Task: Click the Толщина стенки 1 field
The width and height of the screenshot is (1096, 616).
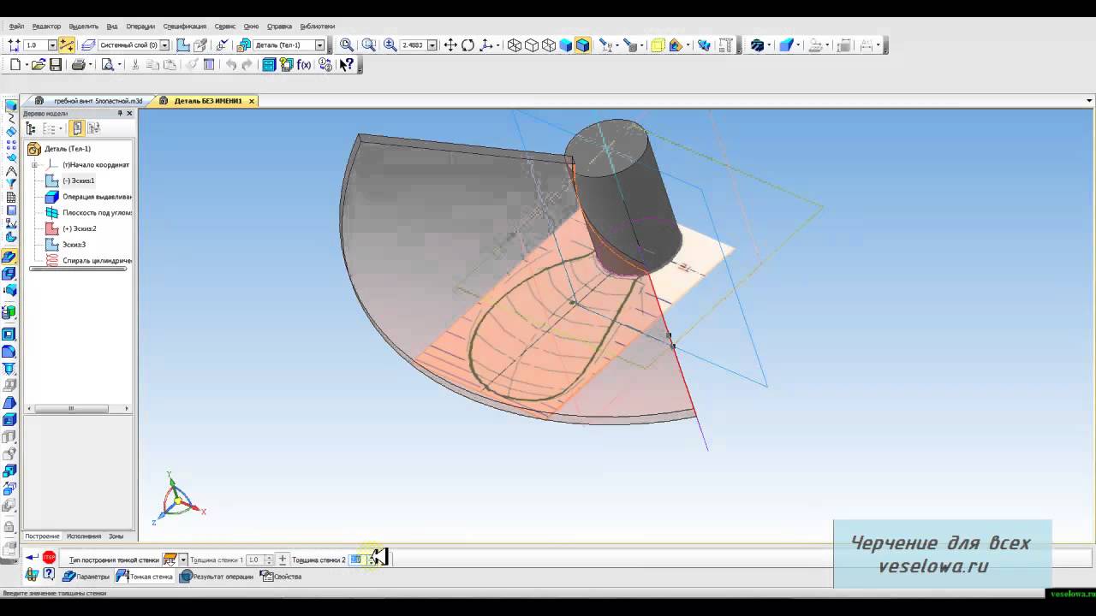Action: coord(254,560)
